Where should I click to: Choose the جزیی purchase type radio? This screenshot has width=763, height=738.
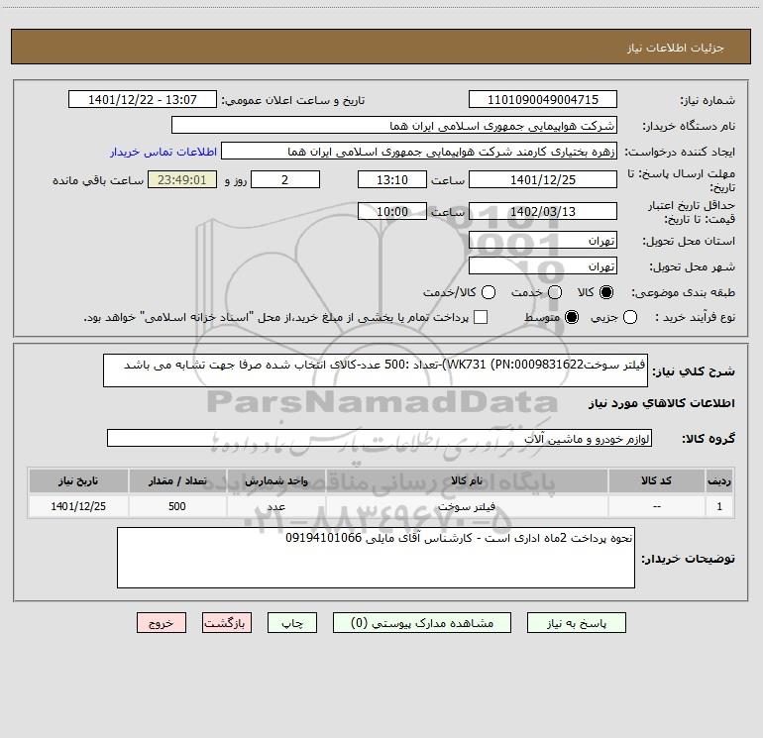[629, 318]
